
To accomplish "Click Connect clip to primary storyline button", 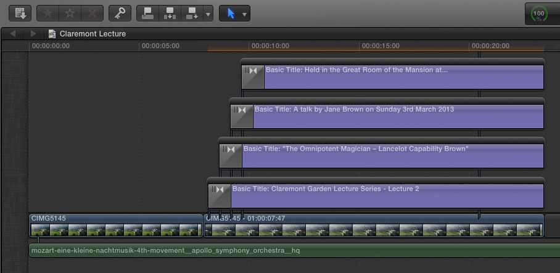I will point(147,13).
